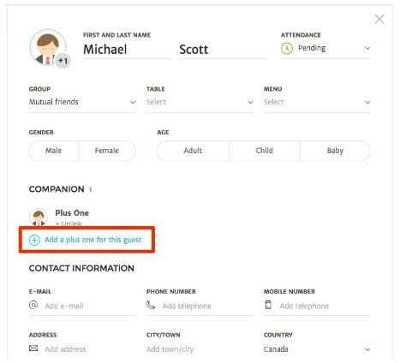This screenshot has height=363, width=400.
Task: Select Female gender option
Action: pos(107,151)
